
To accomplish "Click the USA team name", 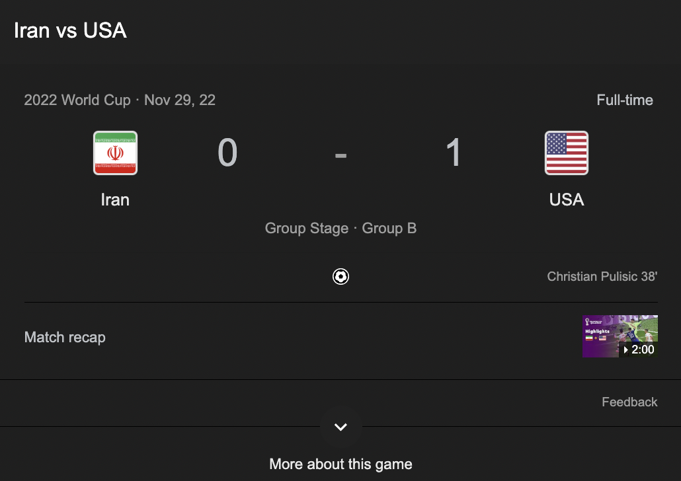I will point(567,200).
